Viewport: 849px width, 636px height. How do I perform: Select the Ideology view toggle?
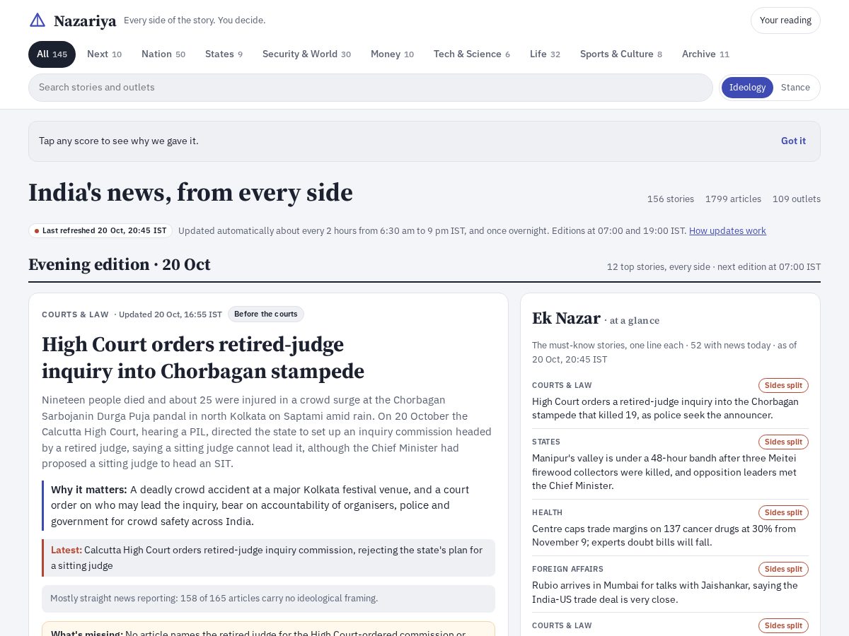747,88
